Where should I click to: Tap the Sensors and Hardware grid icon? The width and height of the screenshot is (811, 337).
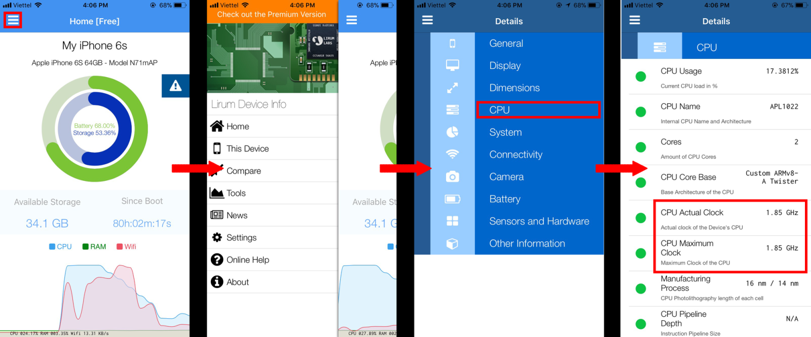452,221
